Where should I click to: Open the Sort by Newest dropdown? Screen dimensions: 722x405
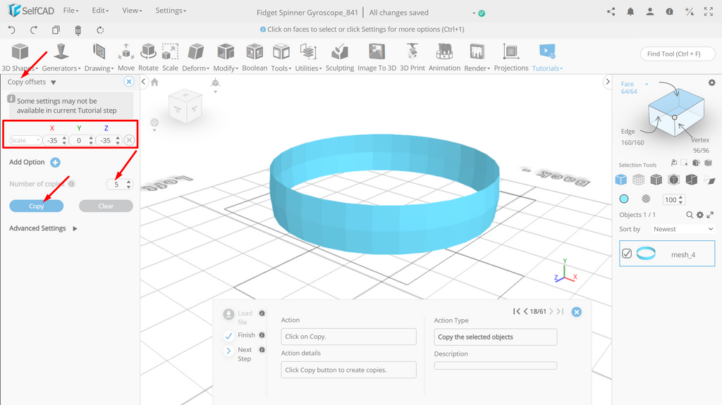point(683,229)
